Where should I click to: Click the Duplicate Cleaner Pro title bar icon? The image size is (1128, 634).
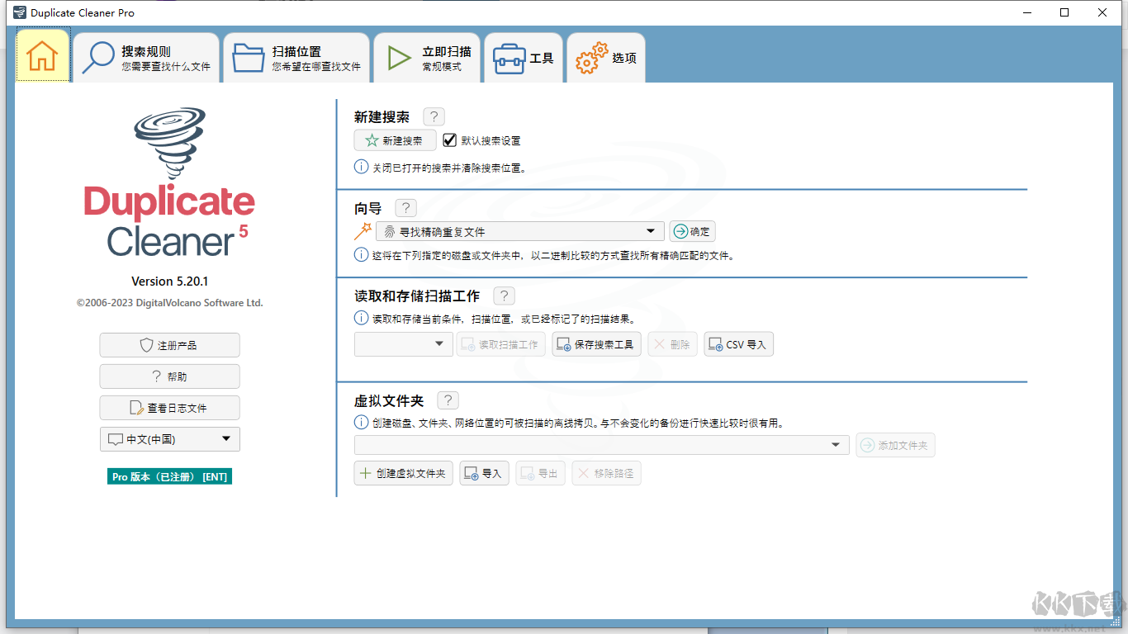click(x=20, y=12)
